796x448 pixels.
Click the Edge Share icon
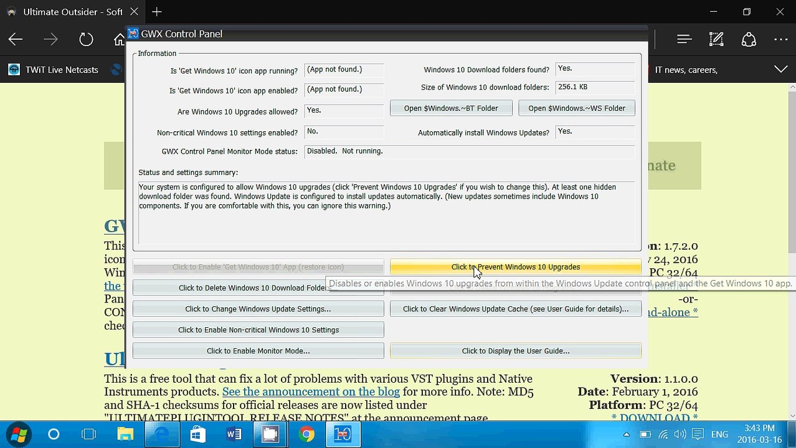tap(749, 40)
